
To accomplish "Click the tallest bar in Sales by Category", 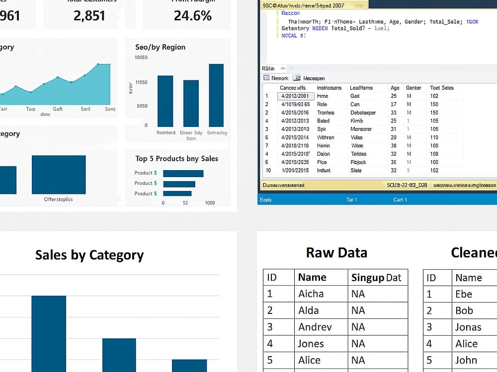I will [49, 334].
